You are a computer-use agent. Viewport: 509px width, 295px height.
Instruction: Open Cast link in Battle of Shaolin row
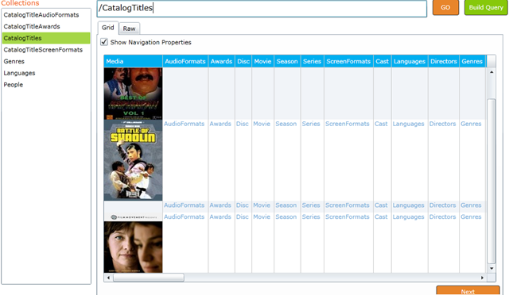(x=381, y=124)
